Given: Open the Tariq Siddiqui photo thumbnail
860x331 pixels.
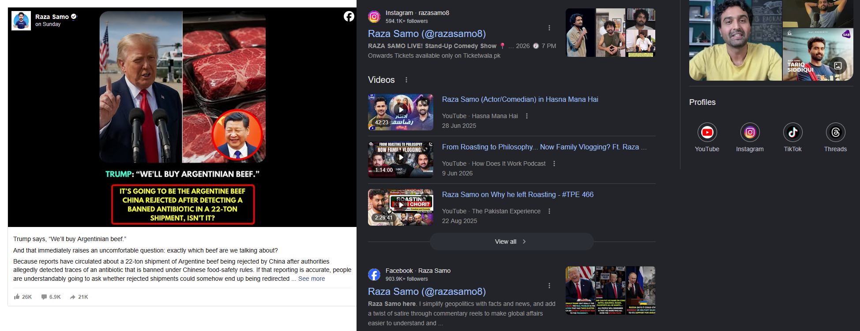Looking at the screenshot, I should (818, 54).
